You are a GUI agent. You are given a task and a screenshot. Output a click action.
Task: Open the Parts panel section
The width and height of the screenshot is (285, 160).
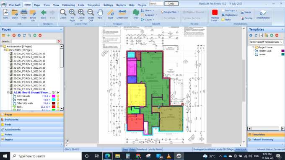(32, 124)
